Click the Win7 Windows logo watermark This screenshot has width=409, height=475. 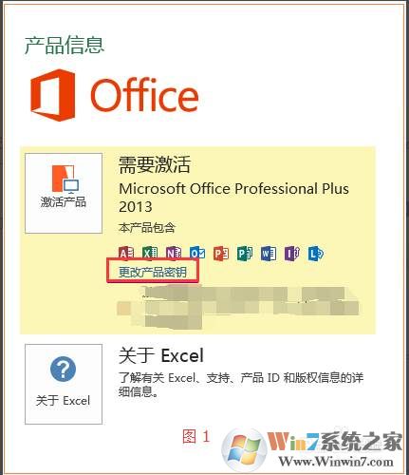244,450
